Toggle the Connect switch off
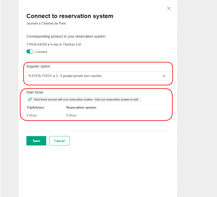The image size is (217, 197). click(x=30, y=52)
